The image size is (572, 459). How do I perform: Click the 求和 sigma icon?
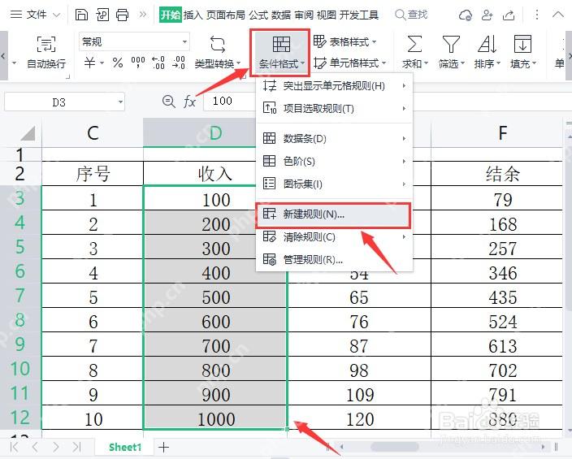tap(414, 44)
